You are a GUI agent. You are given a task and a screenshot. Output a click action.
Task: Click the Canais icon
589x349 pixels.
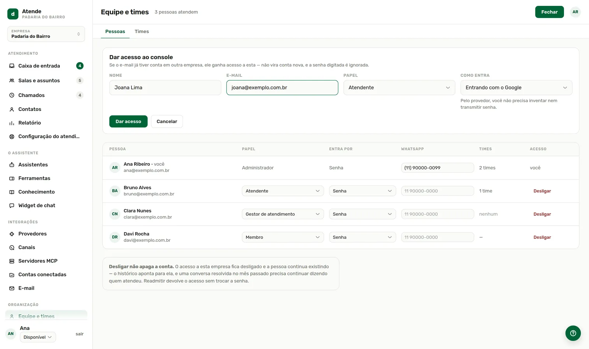pyautogui.click(x=12, y=248)
